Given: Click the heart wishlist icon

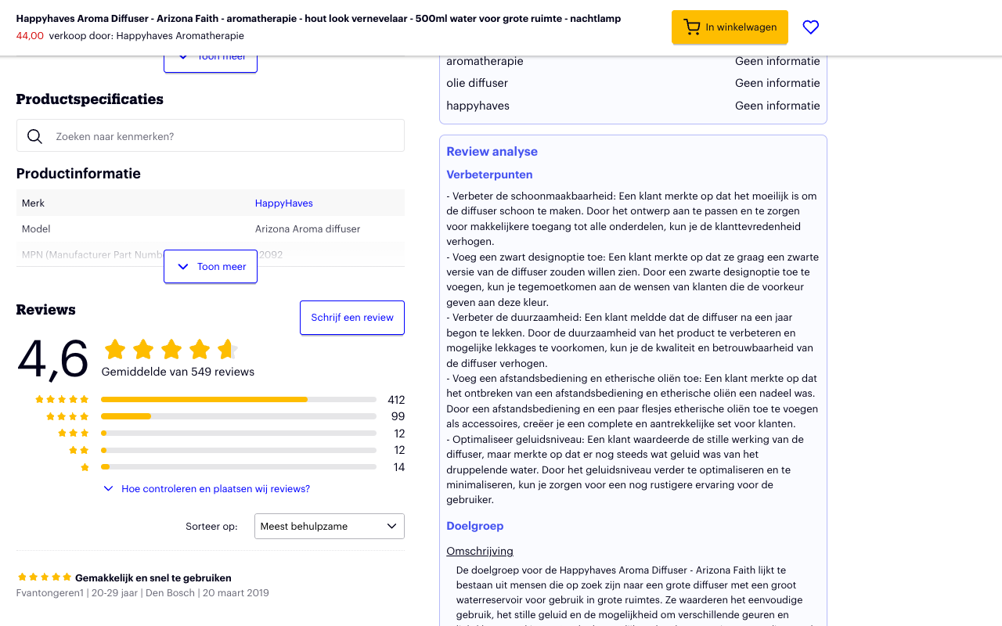Looking at the screenshot, I should tap(811, 27).
